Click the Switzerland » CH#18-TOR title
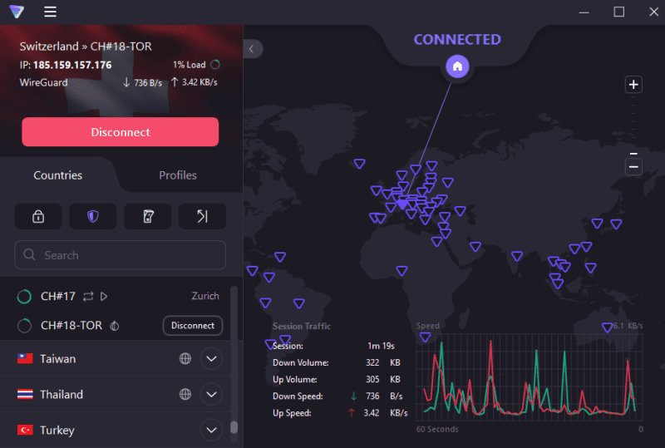 point(86,47)
